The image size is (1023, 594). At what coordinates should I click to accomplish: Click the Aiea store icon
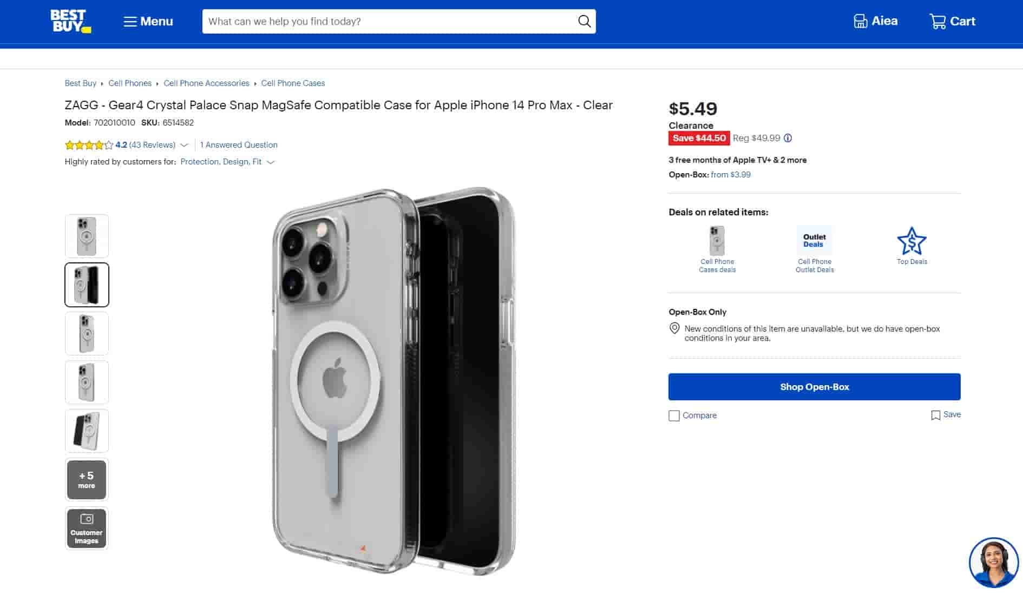pos(860,21)
